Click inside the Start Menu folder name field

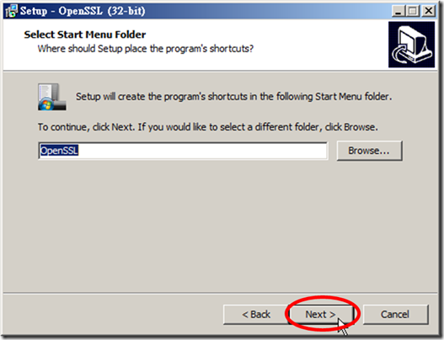(x=183, y=151)
